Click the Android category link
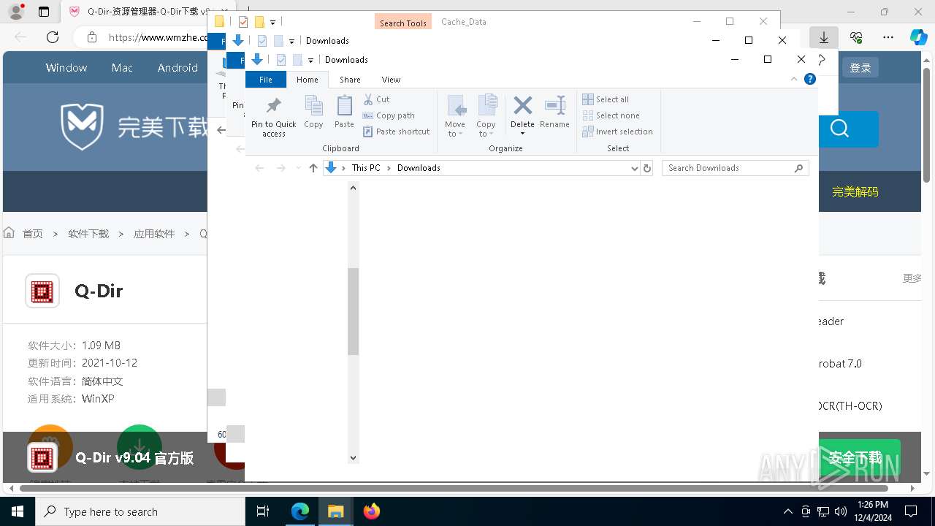Image resolution: width=935 pixels, height=526 pixels. [178, 67]
